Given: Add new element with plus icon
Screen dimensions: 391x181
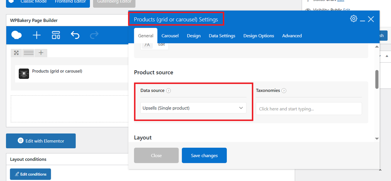Looking at the screenshot, I should 37,35.
